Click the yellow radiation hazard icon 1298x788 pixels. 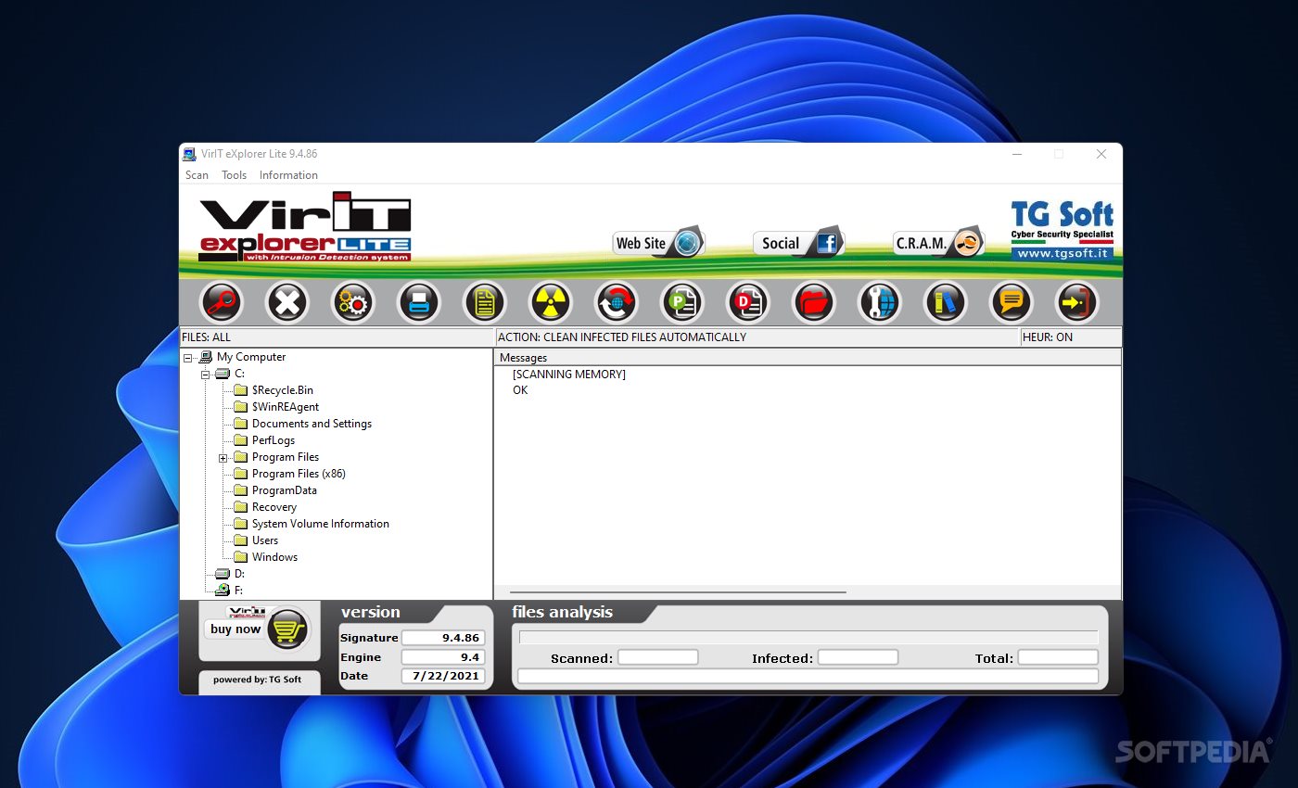pos(551,302)
